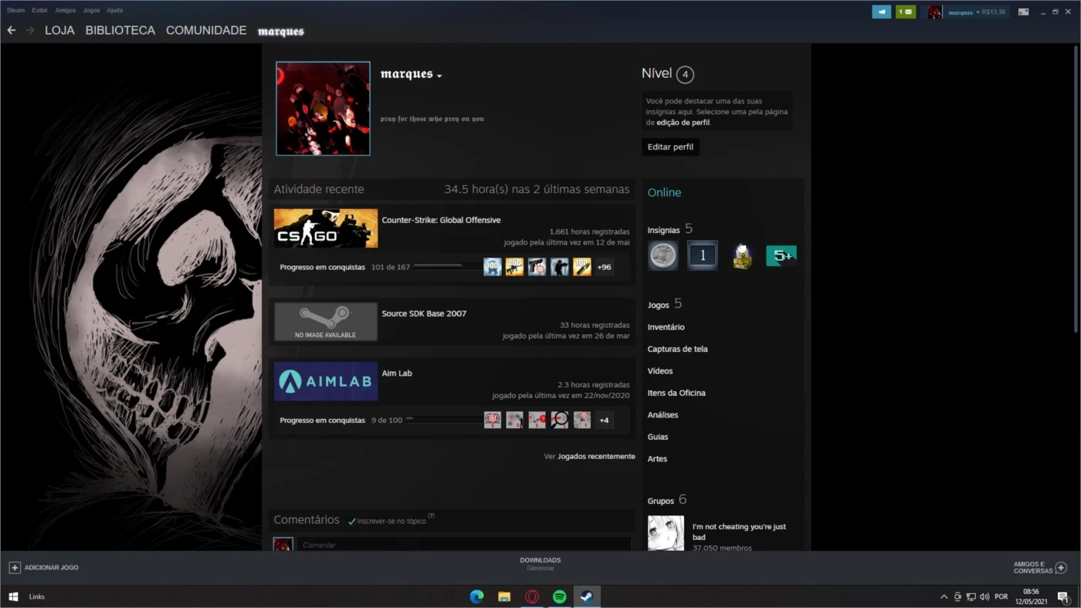Image resolution: width=1081 pixels, height=608 pixels.
Task: Open the +4 Aim Lab achievements box
Action: [605, 420]
